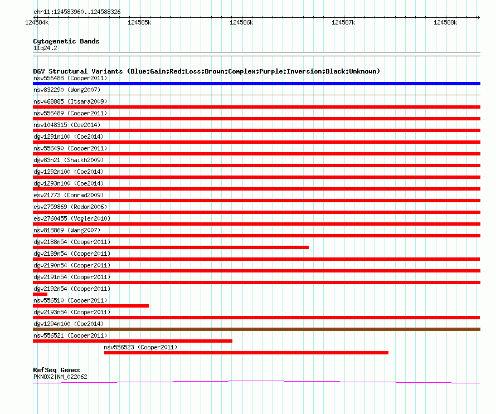
Task: Open the Cytogenetic Bands track title
Action: (66, 41)
